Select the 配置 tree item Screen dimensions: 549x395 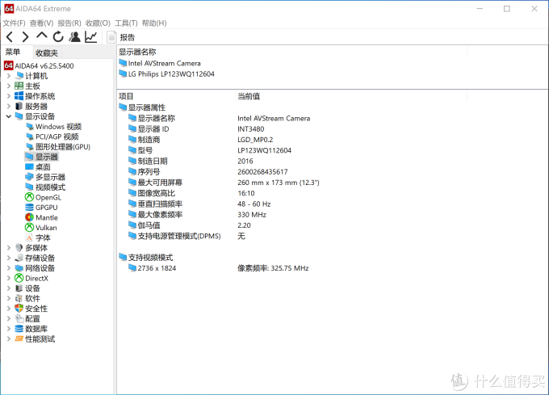coord(27,319)
